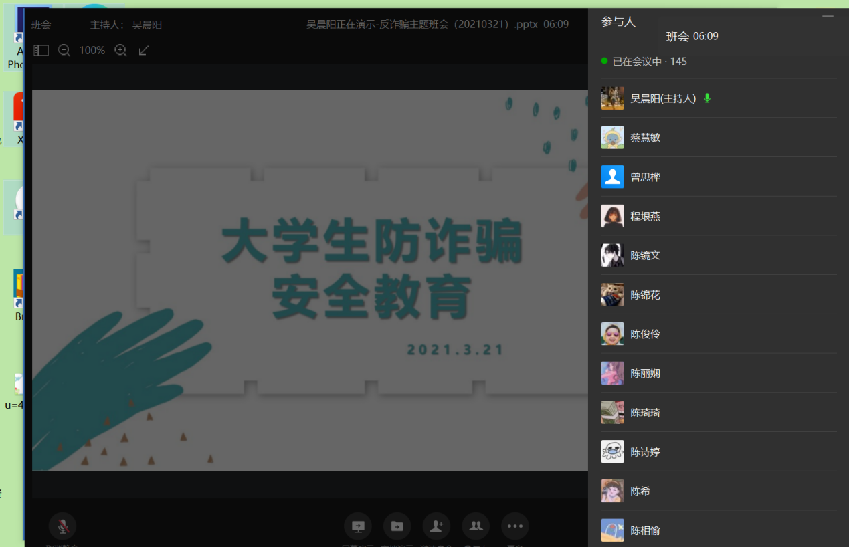Select participant 陈俊伶 in the list
The image size is (849, 547).
pyautogui.click(x=645, y=334)
